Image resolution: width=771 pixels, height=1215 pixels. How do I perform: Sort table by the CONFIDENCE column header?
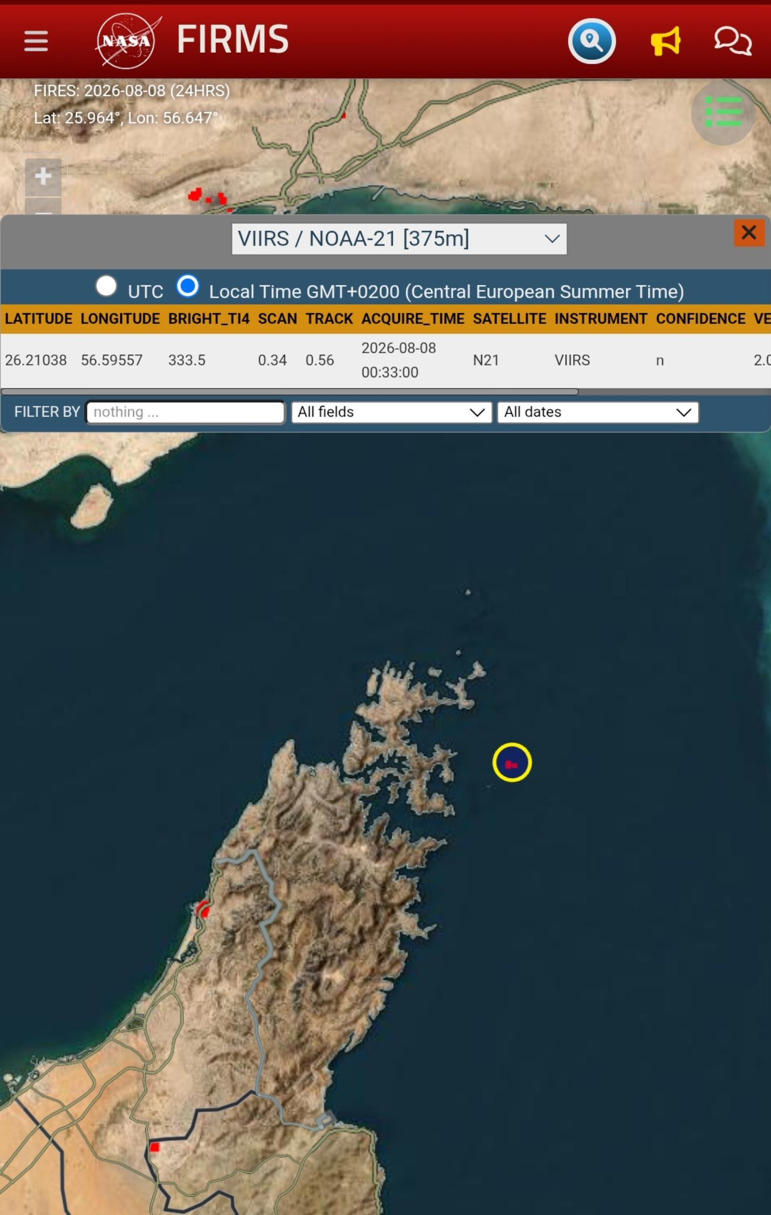click(700, 319)
